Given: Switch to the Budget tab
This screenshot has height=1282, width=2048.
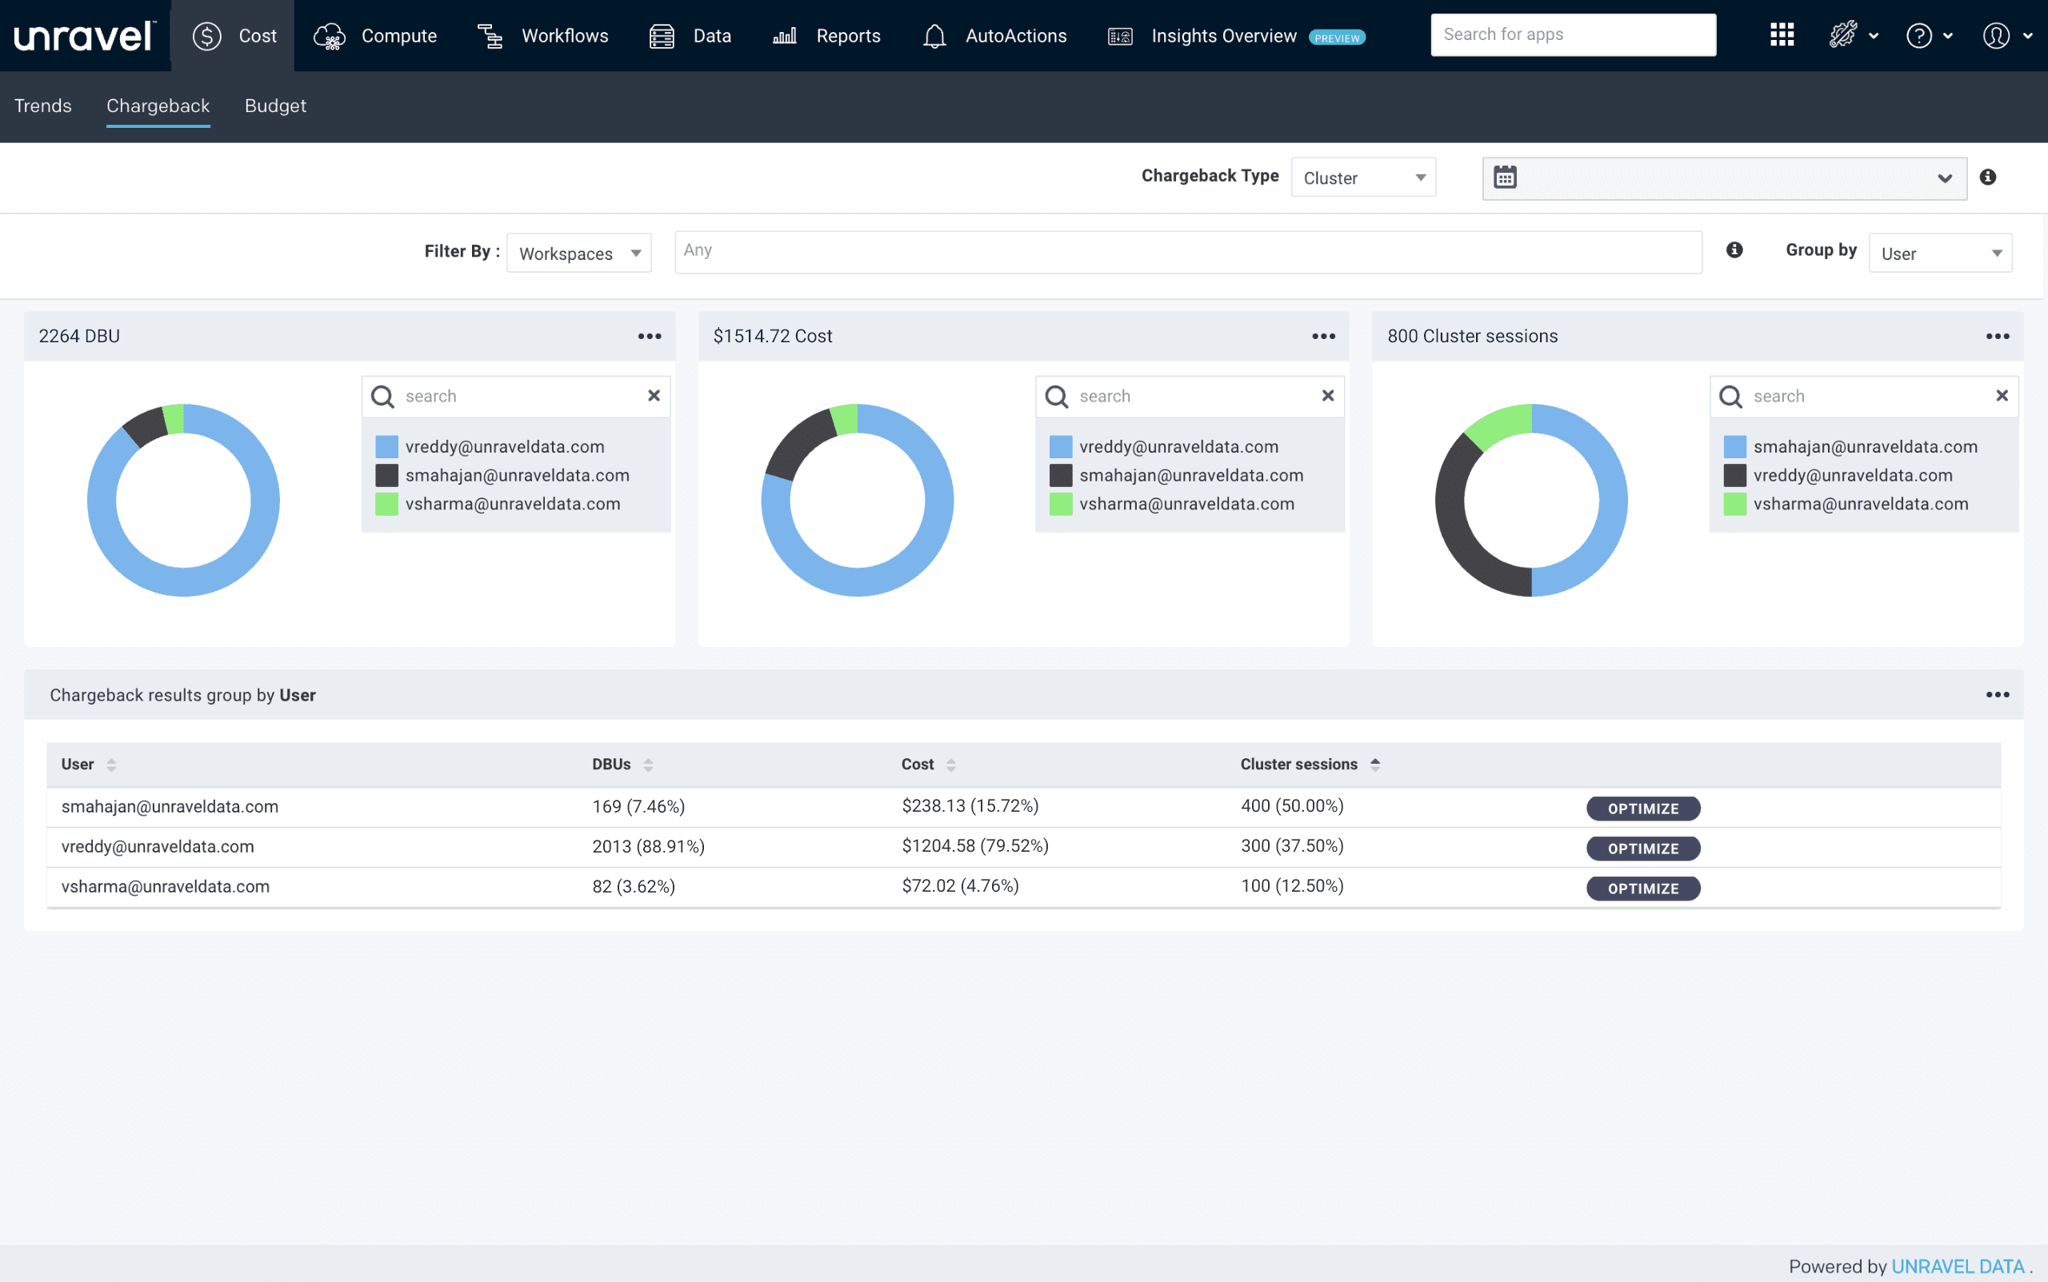Looking at the screenshot, I should tap(274, 106).
